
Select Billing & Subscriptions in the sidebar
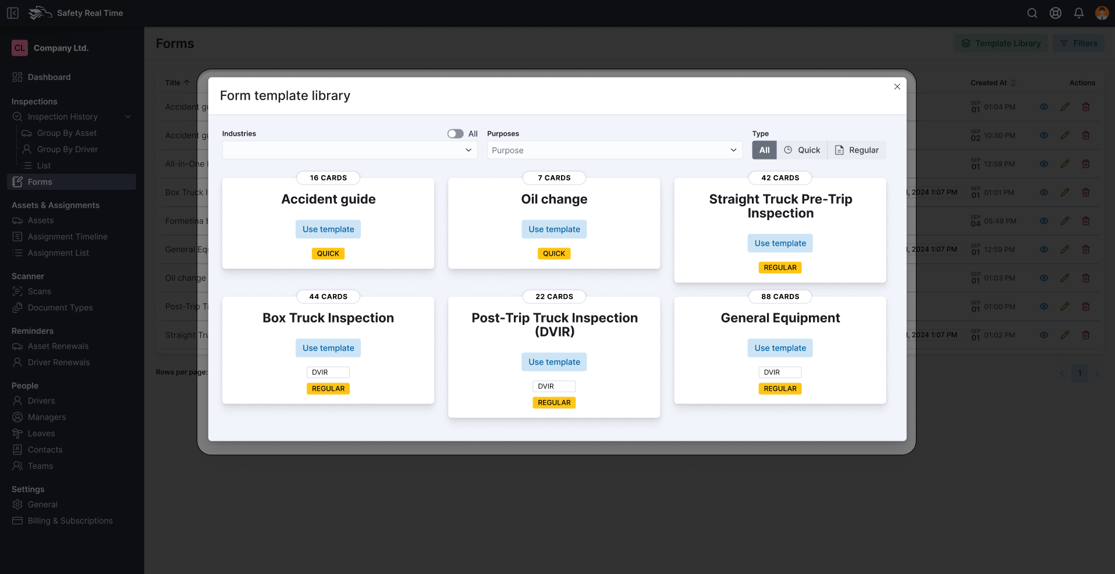pos(70,520)
